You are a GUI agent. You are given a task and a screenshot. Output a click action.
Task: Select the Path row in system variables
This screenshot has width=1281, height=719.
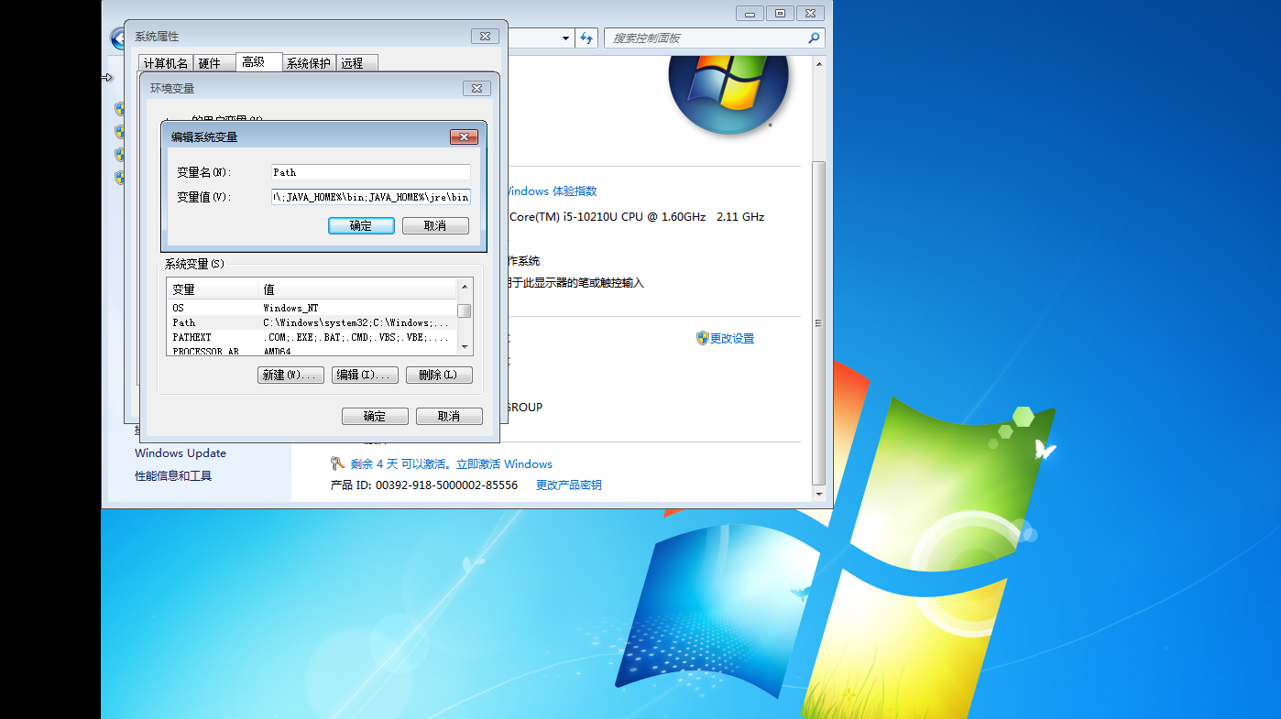click(312, 322)
